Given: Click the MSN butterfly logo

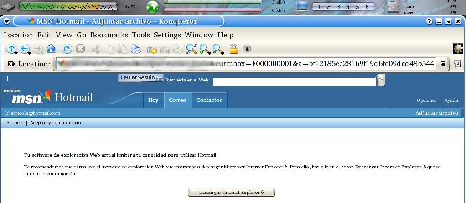Looking at the screenshot, I should click(46, 95).
